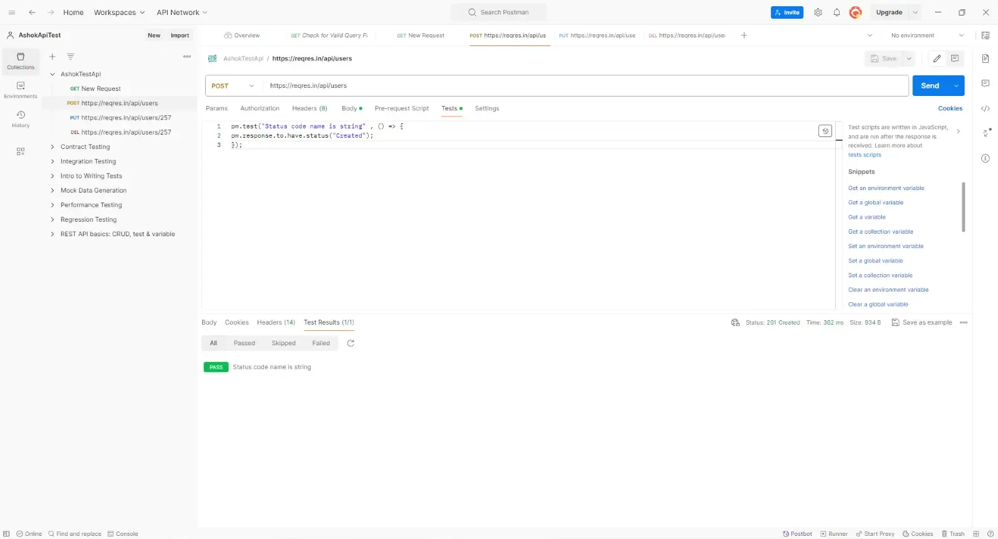Image resolution: width=998 pixels, height=539 pixels.
Task: Open the hamburger menu icon
Action: click(11, 12)
